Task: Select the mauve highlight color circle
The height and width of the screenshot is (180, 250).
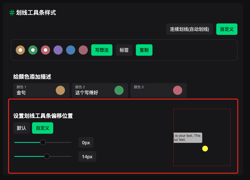Action: pyautogui.click(x=83, y=50)
